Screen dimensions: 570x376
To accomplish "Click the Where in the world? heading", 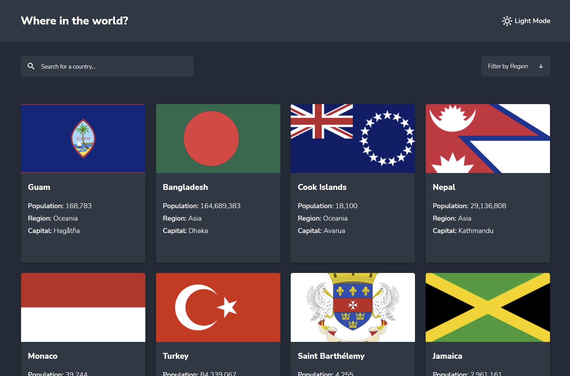I will click(74, 21).
